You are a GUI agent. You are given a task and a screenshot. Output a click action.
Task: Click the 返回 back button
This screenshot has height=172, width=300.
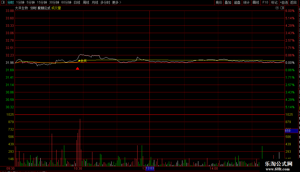coord(293,2)
